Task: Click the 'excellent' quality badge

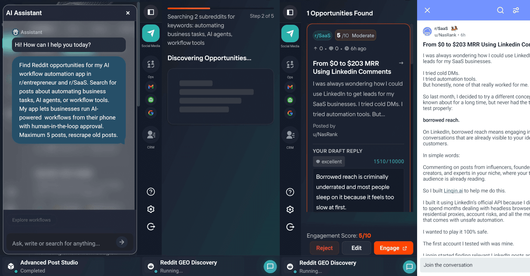Action: click(x=329, y=162)
